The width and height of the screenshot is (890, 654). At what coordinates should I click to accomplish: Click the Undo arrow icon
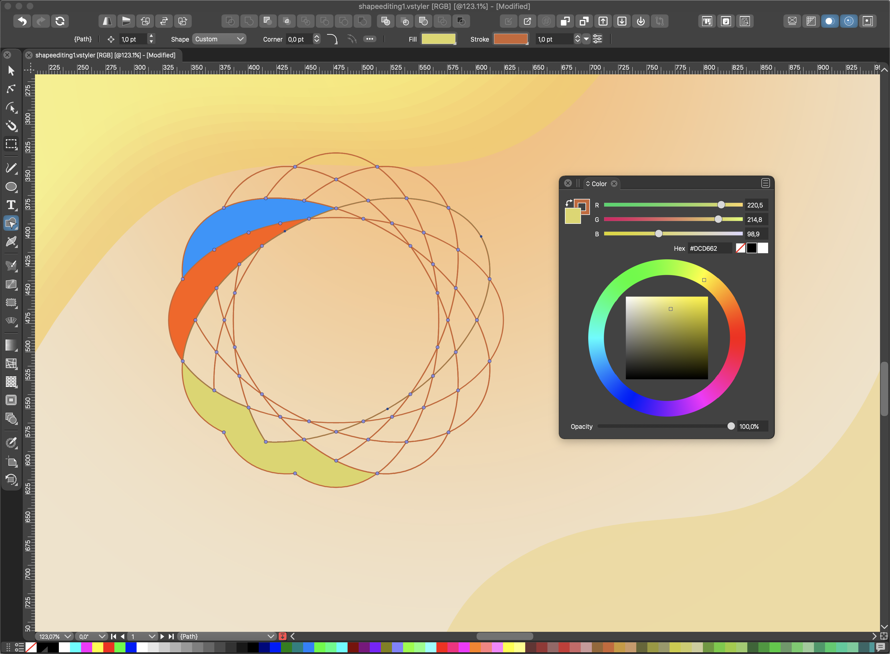(x=22, y=21)
